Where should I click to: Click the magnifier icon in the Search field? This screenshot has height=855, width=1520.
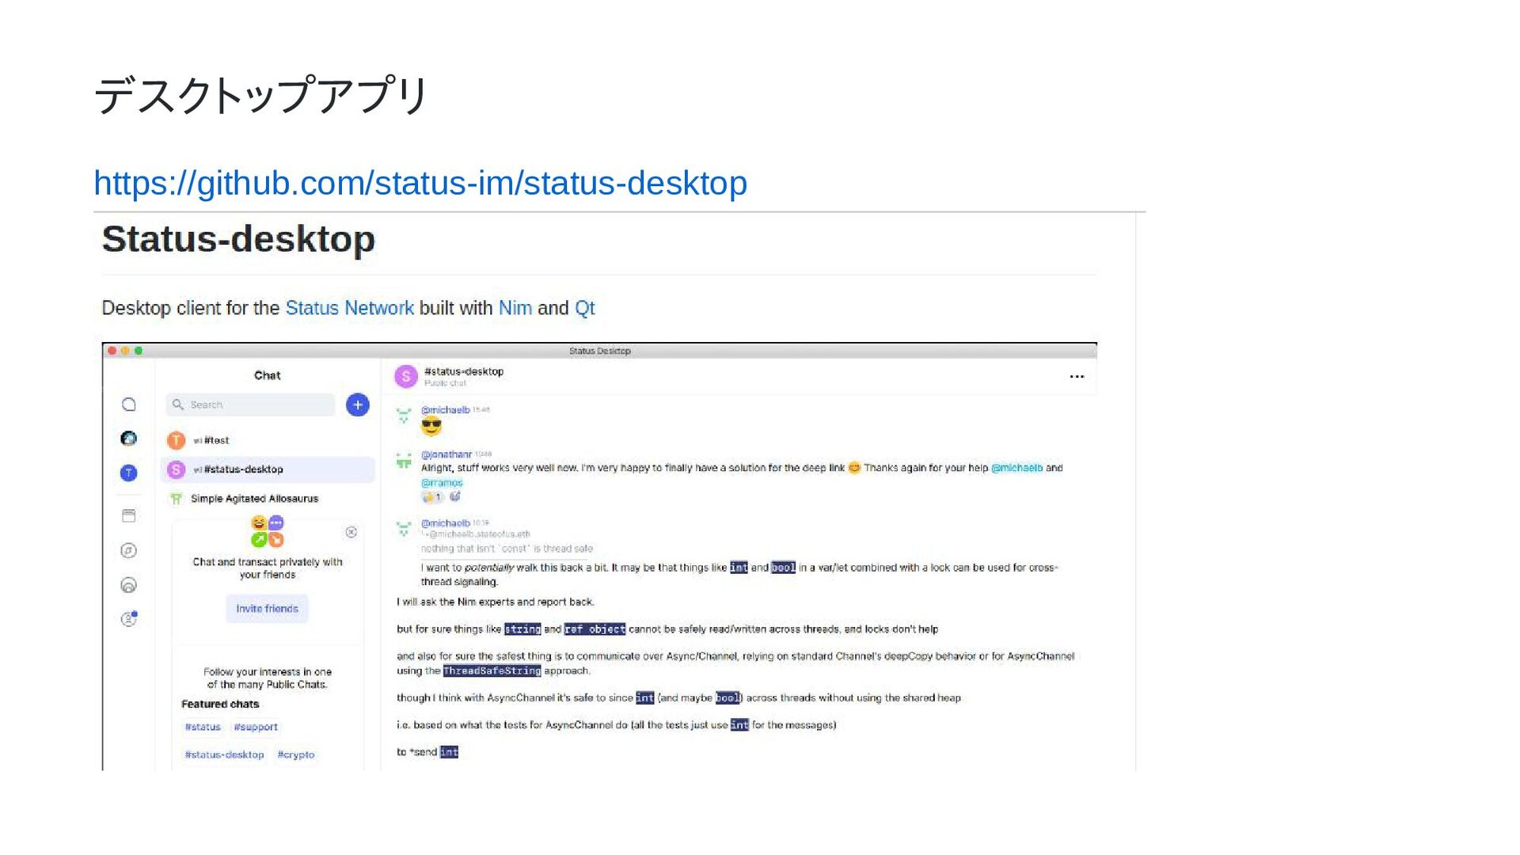[178, 405]
